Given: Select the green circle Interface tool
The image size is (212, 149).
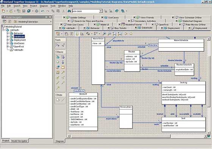Looking at the screenshot, I should (58, 62).
